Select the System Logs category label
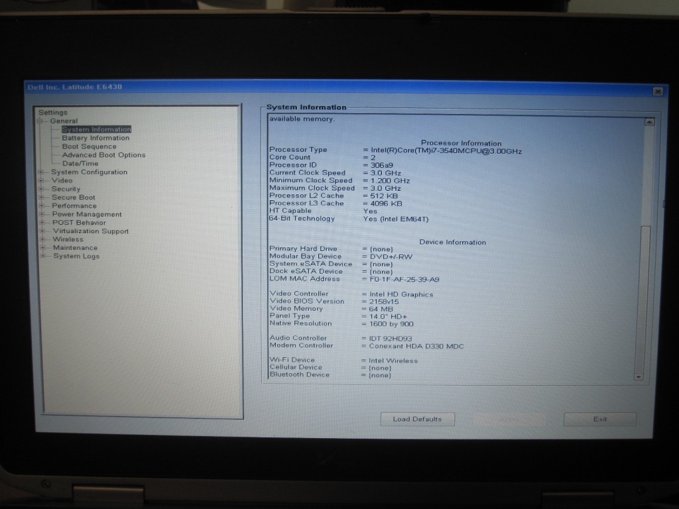This screenshot has width=679, height=509. (x=76, y=256)
